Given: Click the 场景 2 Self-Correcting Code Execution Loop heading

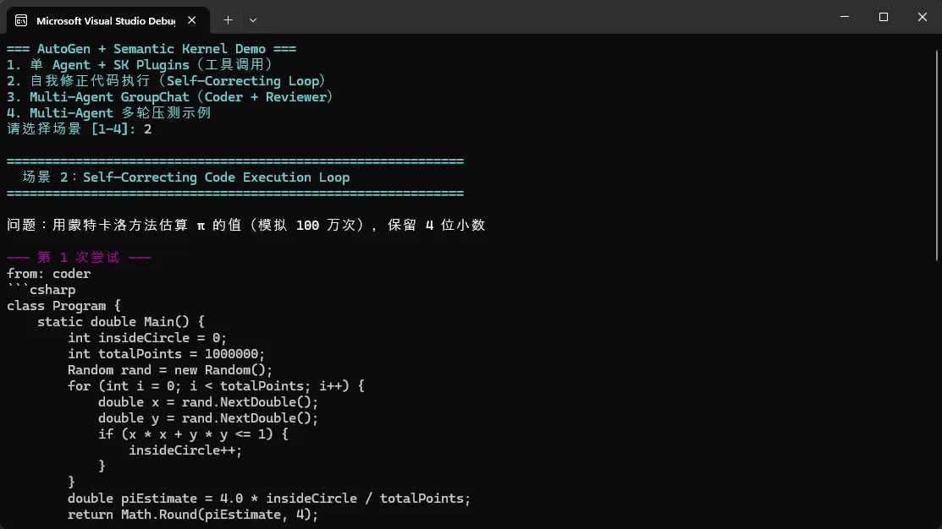Looking at the screenshot, I should point(186,177).
